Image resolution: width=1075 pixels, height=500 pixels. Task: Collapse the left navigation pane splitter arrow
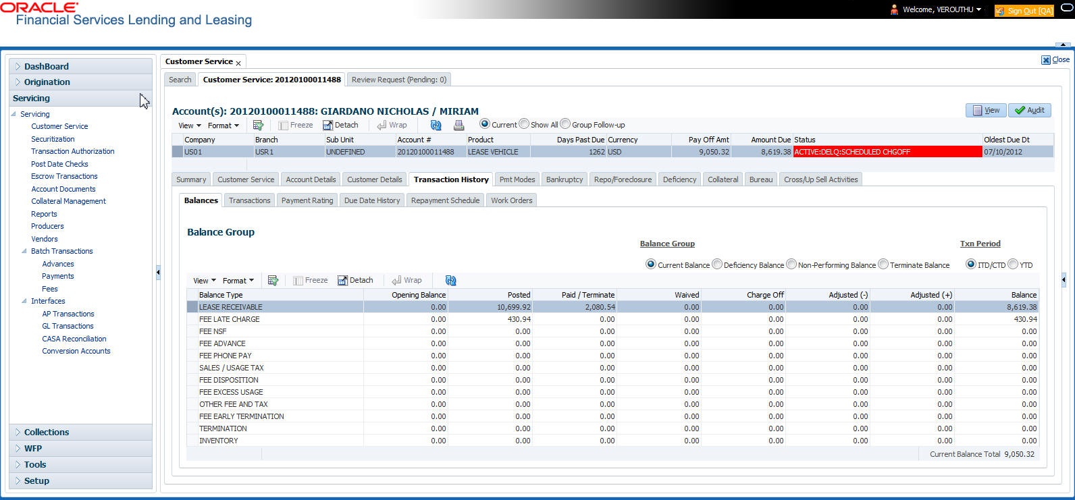158,272
